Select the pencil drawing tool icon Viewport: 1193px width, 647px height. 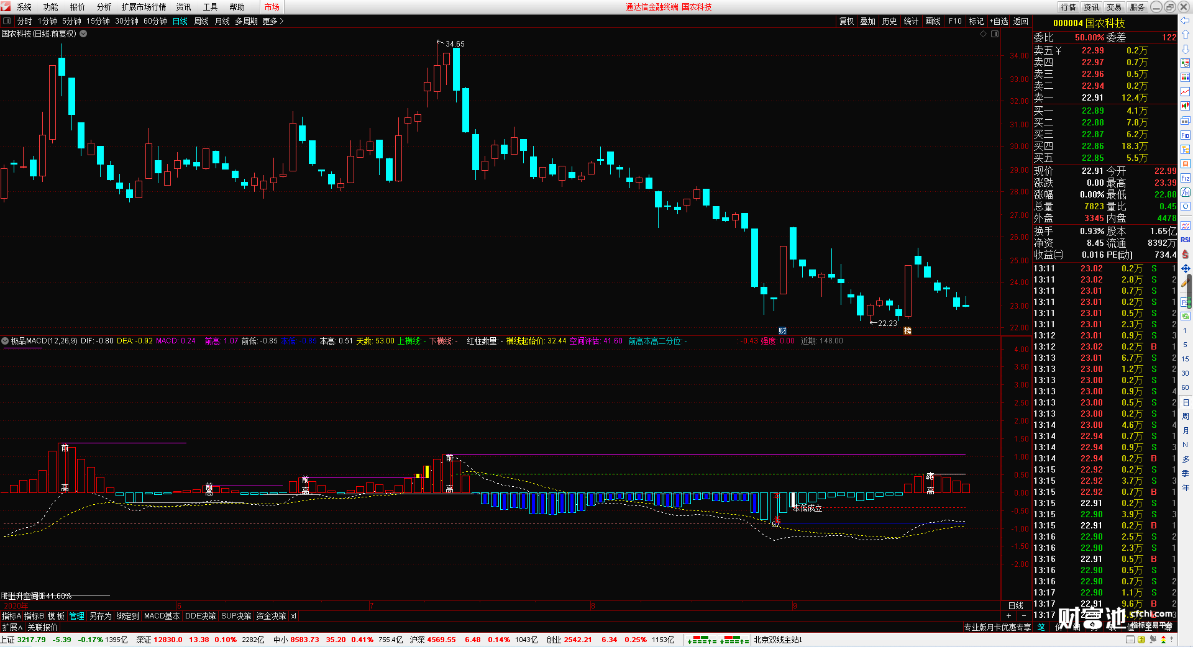[1186, 283]
